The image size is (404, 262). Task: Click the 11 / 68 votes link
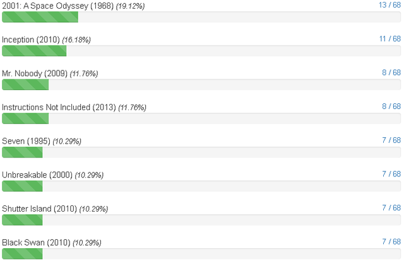pyautogui.click(x=390, y=39)
